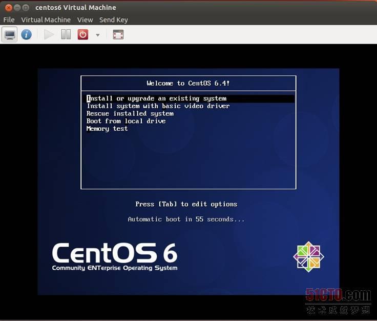Viewport: 377px width, 321px height.
Task: Power on the virtual machine
Action: point(49,35)
